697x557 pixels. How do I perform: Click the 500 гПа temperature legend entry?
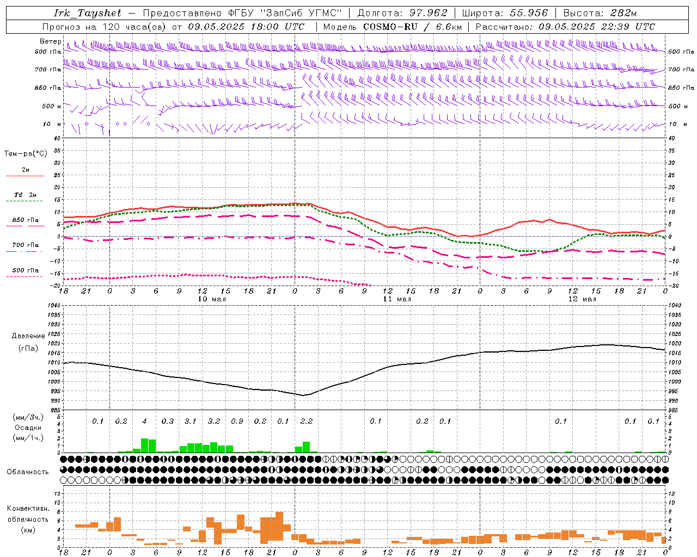tap(26, 270)
